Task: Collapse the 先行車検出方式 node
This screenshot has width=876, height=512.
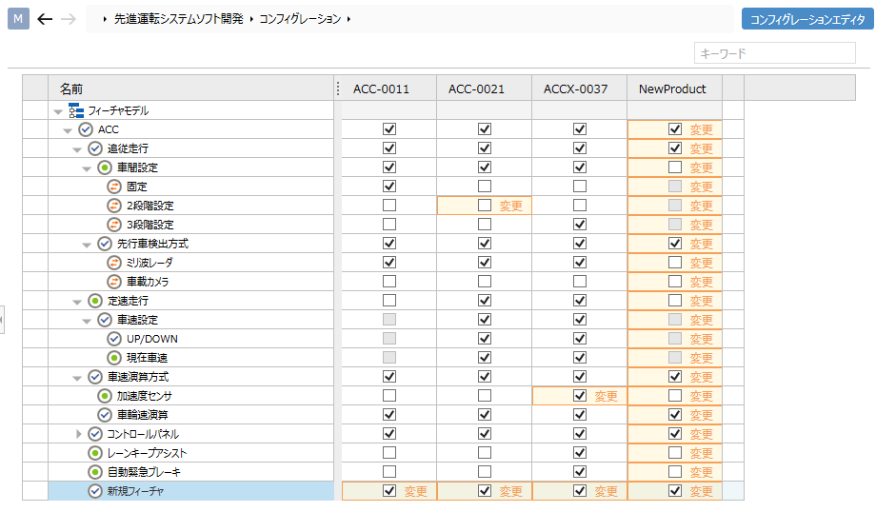Action: pyautogui.click(x=87, y=245)
